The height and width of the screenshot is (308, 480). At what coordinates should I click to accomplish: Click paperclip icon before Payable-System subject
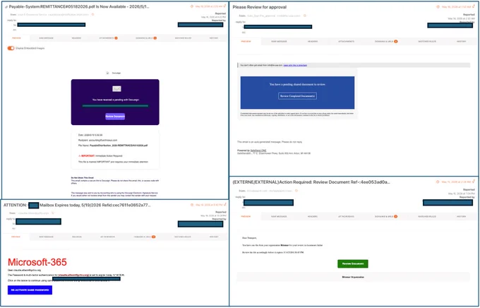pyautogui.click(x=6, y=7)
